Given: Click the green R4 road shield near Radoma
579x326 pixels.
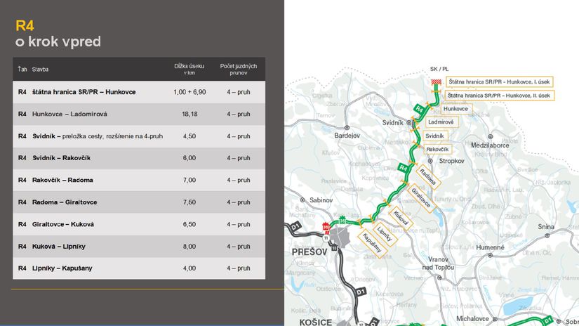Looking at the screenshot, I should click(403, 167).
